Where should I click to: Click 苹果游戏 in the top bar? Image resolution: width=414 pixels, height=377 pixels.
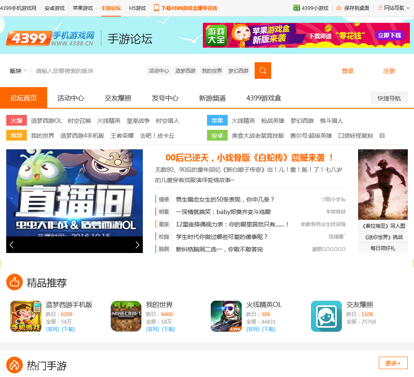tap(83, 8)
